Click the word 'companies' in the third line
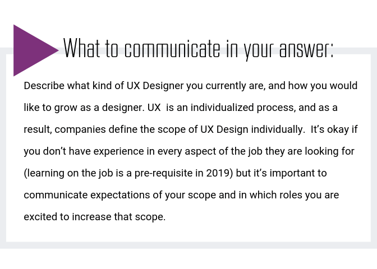 coord(80,129)
